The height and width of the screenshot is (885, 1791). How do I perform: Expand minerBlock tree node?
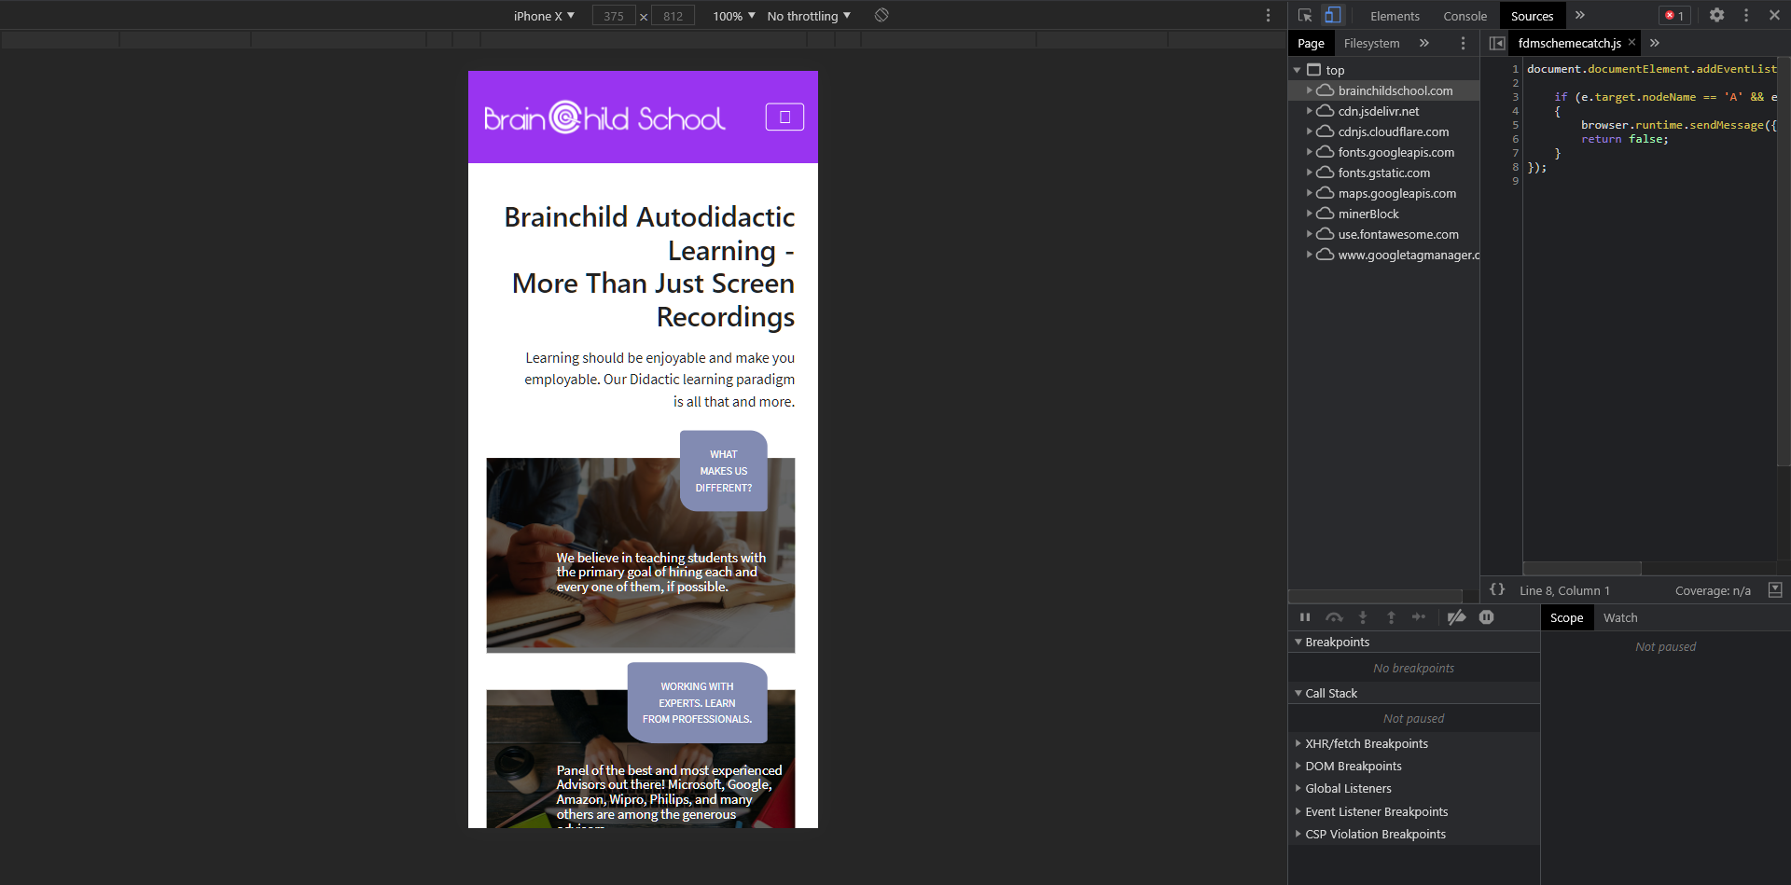[x=1309, y=214]
